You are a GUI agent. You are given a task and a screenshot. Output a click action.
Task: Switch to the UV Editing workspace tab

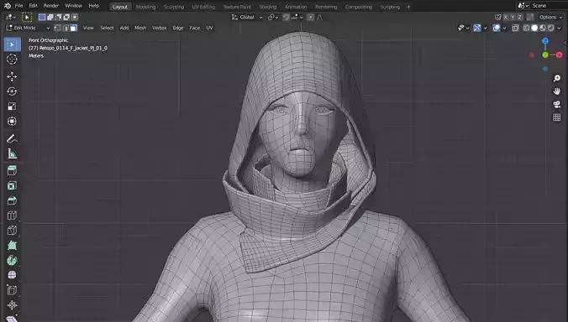[x=203, y=7]
